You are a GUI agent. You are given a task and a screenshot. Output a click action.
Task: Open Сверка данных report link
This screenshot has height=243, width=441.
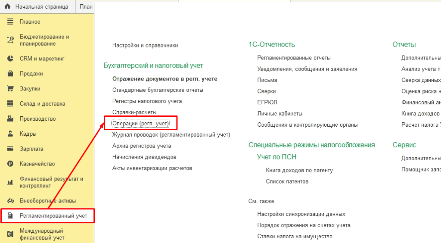(x=421, y=80)
